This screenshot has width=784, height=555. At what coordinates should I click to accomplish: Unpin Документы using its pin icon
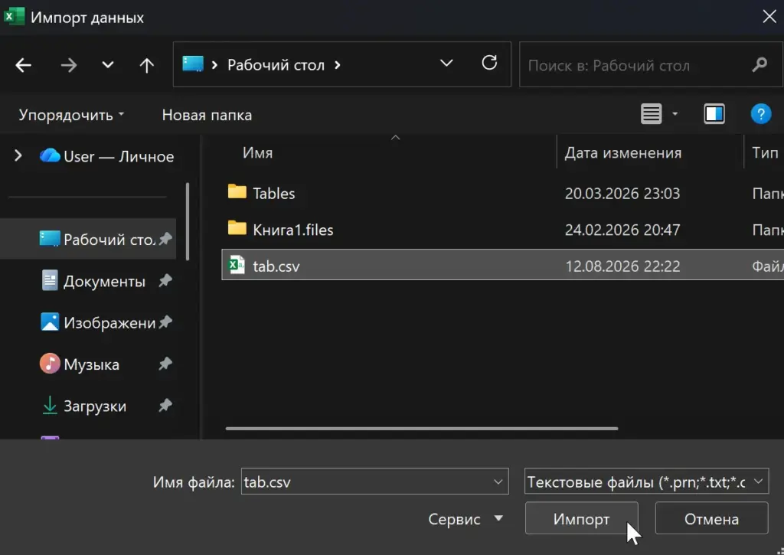click(165, 280)
